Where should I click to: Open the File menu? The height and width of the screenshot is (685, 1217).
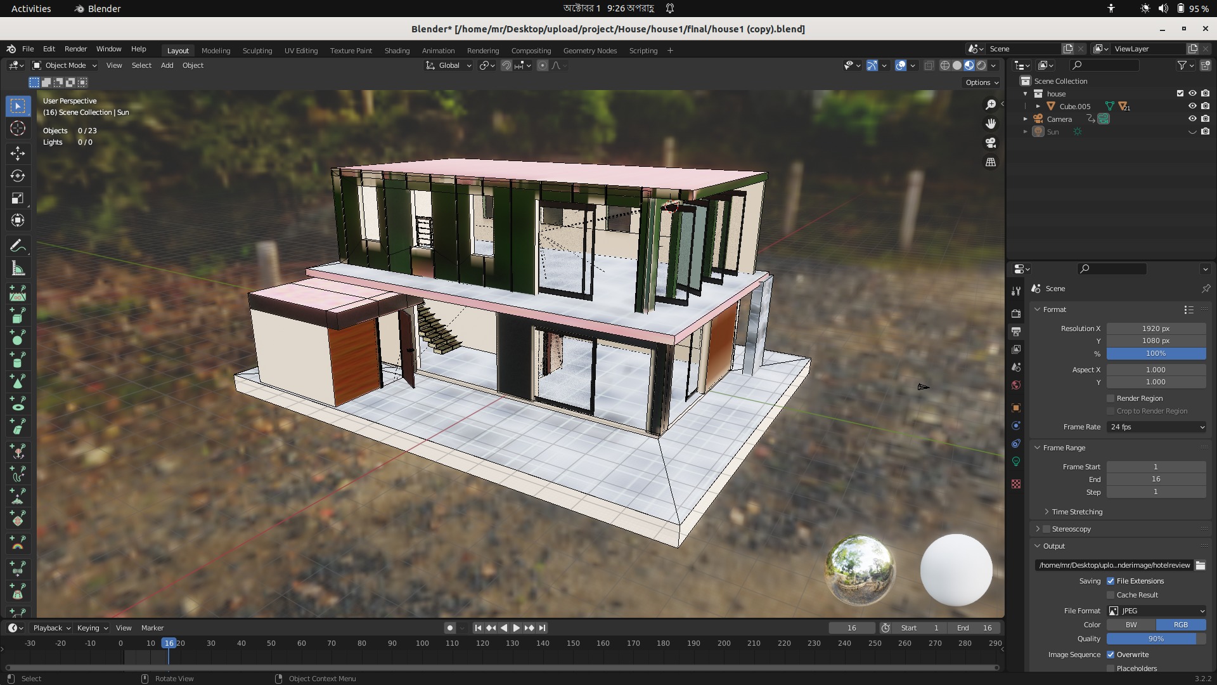pyautogui.click(x=28, y=49)
